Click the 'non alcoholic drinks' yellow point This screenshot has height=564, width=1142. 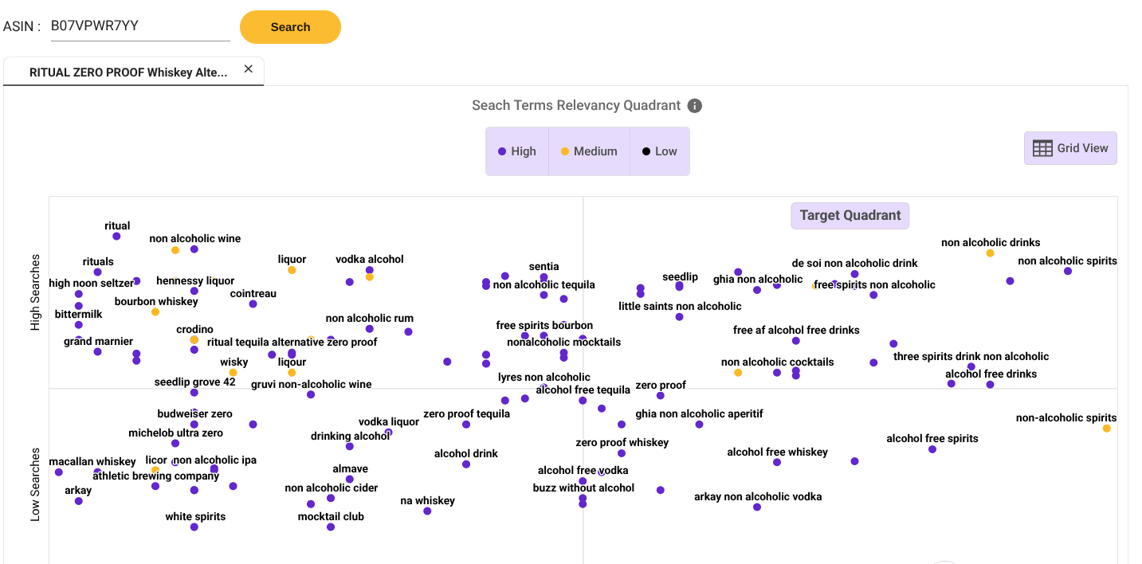(990, 253)
